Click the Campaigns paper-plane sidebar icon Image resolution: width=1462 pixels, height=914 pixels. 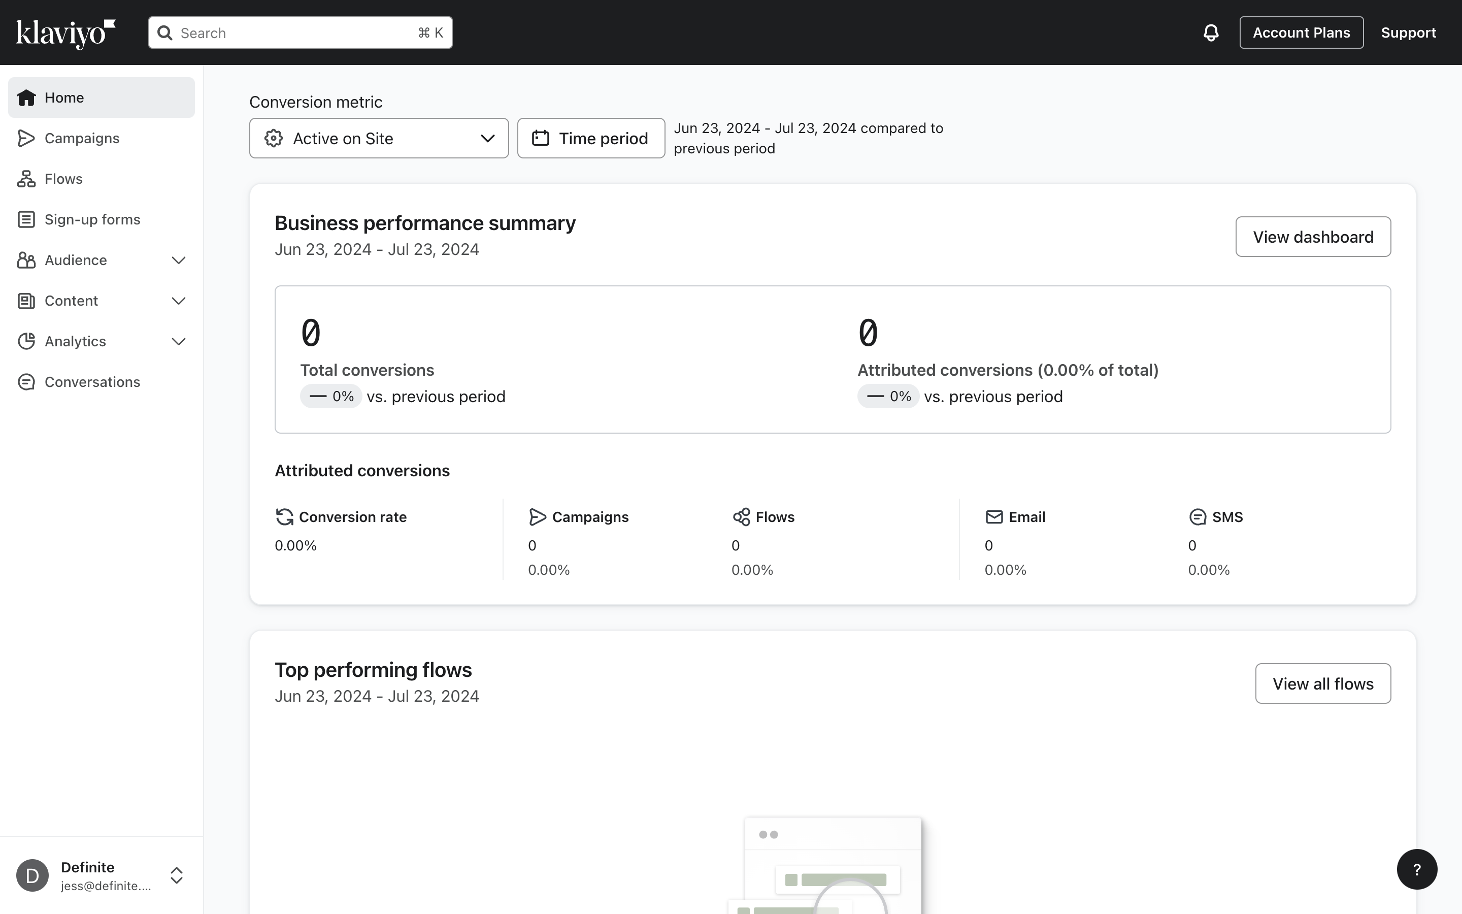(x=26, y=139)
